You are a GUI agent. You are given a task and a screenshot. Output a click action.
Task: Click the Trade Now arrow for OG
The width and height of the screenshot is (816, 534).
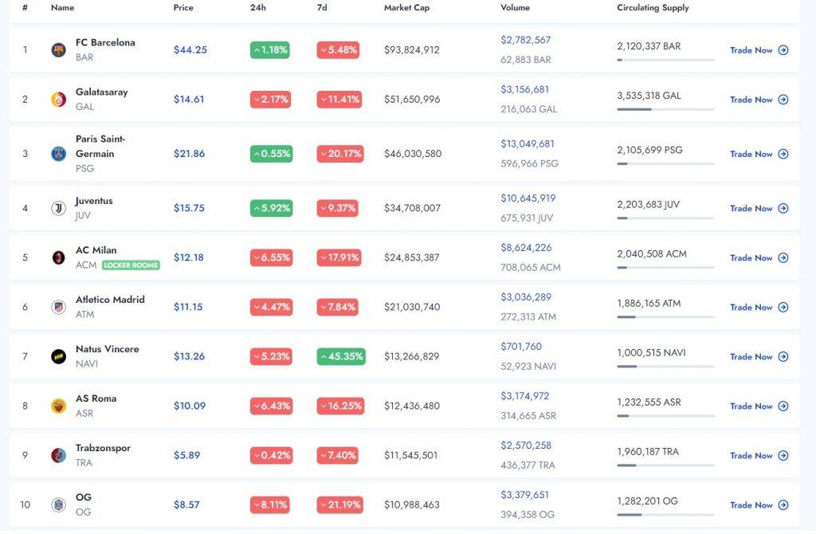pyautogui.click(x=783, y=505)
